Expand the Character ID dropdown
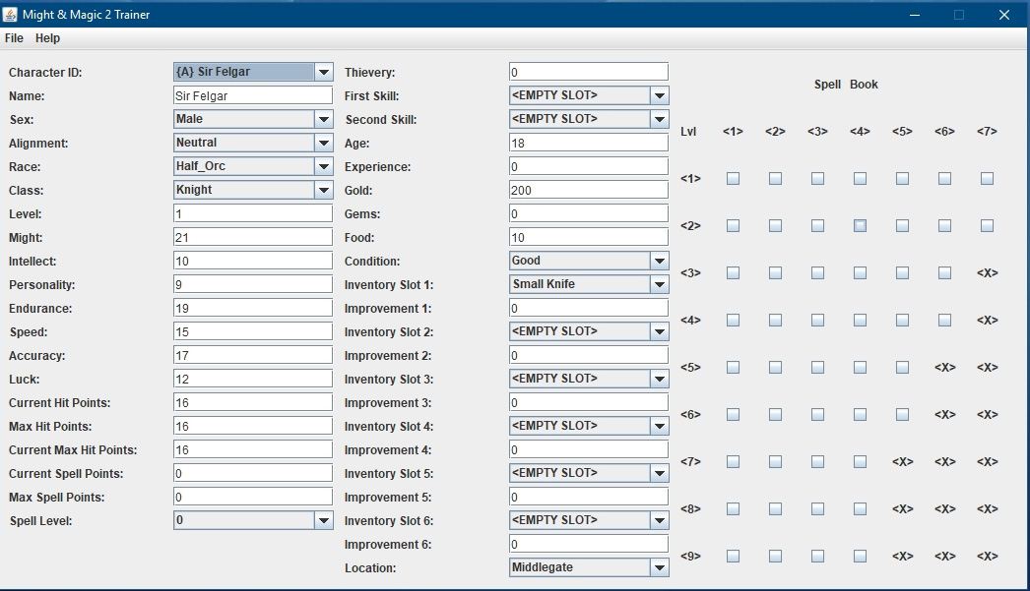The height and width of the screenshot is (591, 1030). coord(253,72)
